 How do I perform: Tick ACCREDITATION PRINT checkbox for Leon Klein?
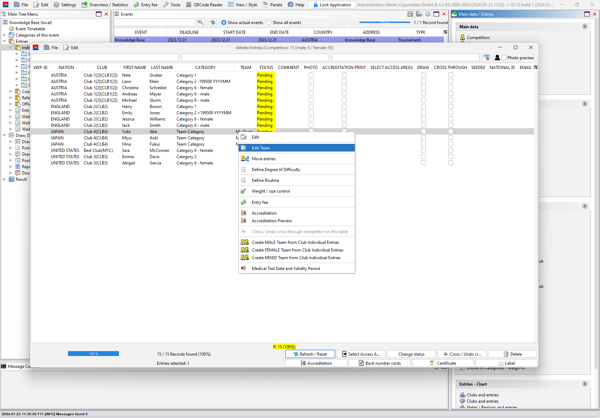pos(344,81)
